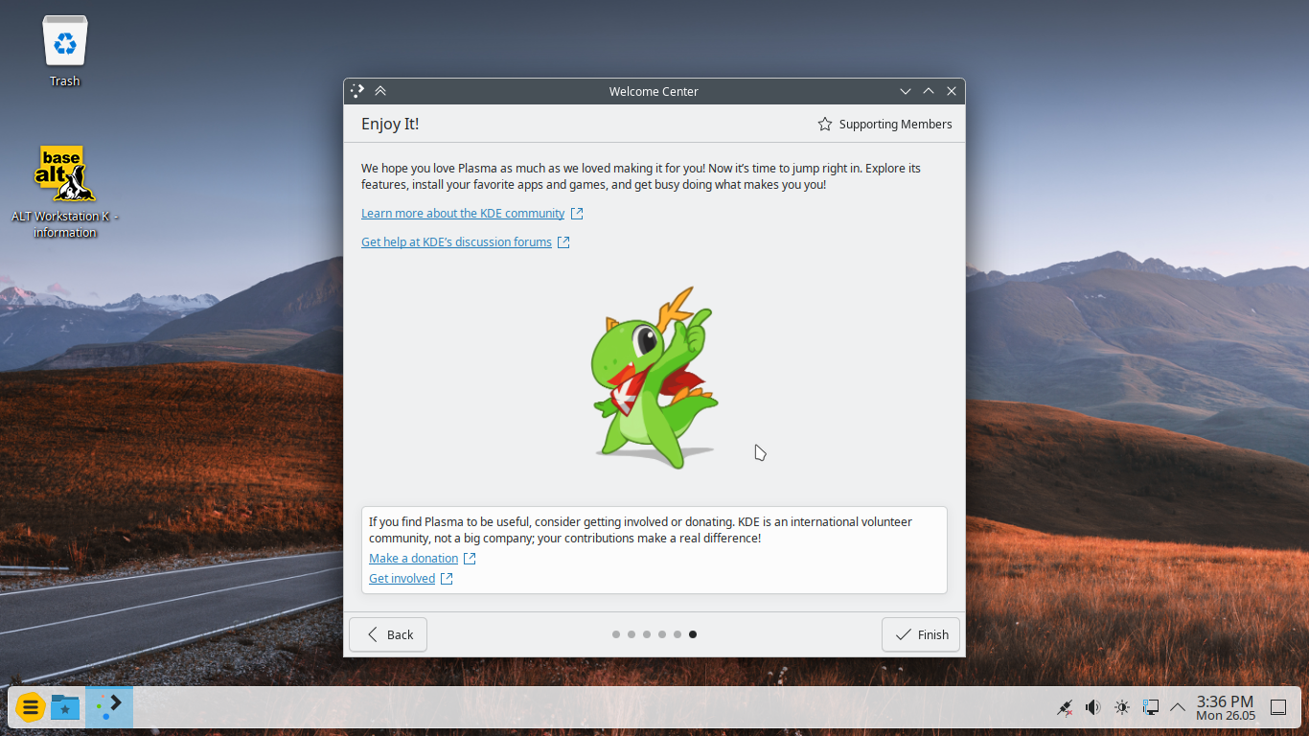
Task: Jump to the first page indicator dot
Action: [616, 634]
